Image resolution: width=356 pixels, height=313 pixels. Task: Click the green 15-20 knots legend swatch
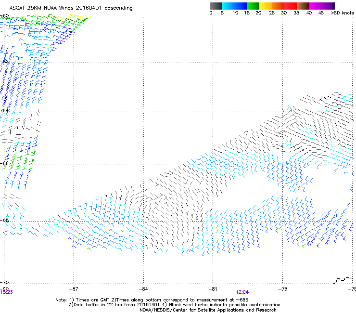pyautogui.click(x=253, y=6)
